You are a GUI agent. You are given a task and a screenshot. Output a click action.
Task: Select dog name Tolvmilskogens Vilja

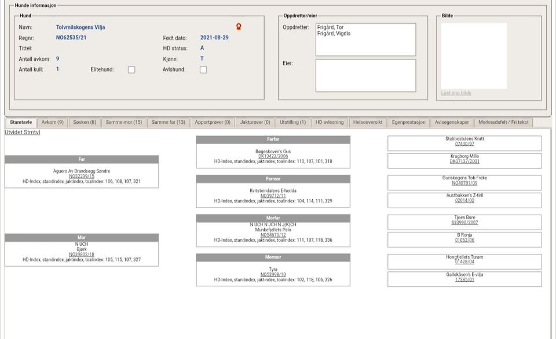(x=81, y=27)
